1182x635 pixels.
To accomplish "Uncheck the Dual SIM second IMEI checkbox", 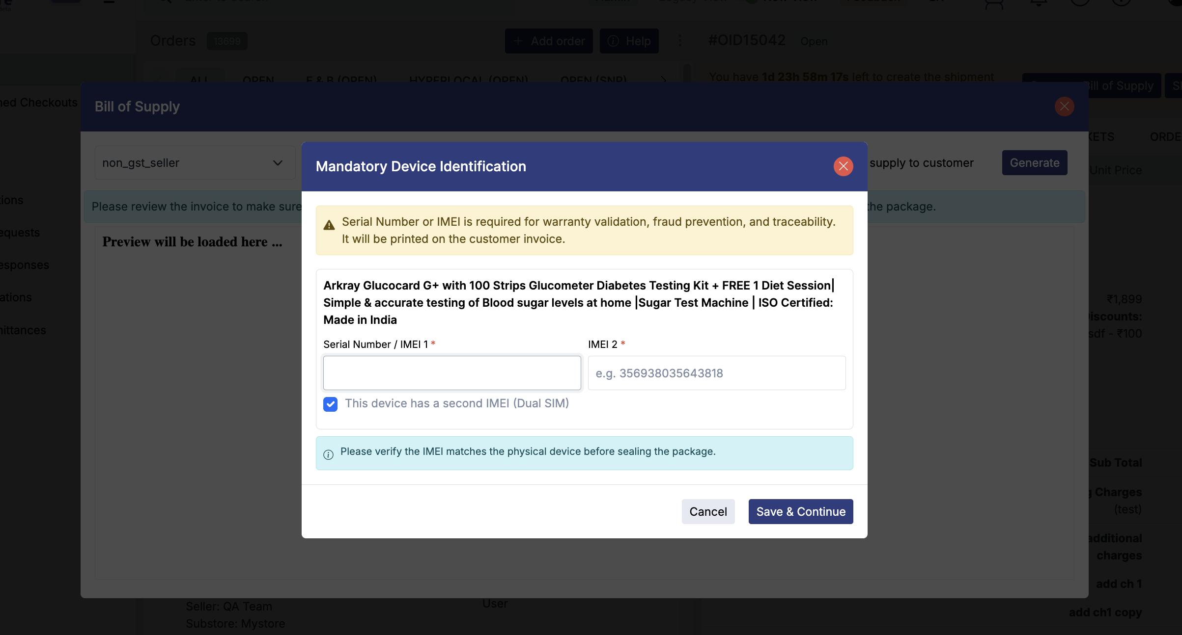I will [x=331, y=404].
